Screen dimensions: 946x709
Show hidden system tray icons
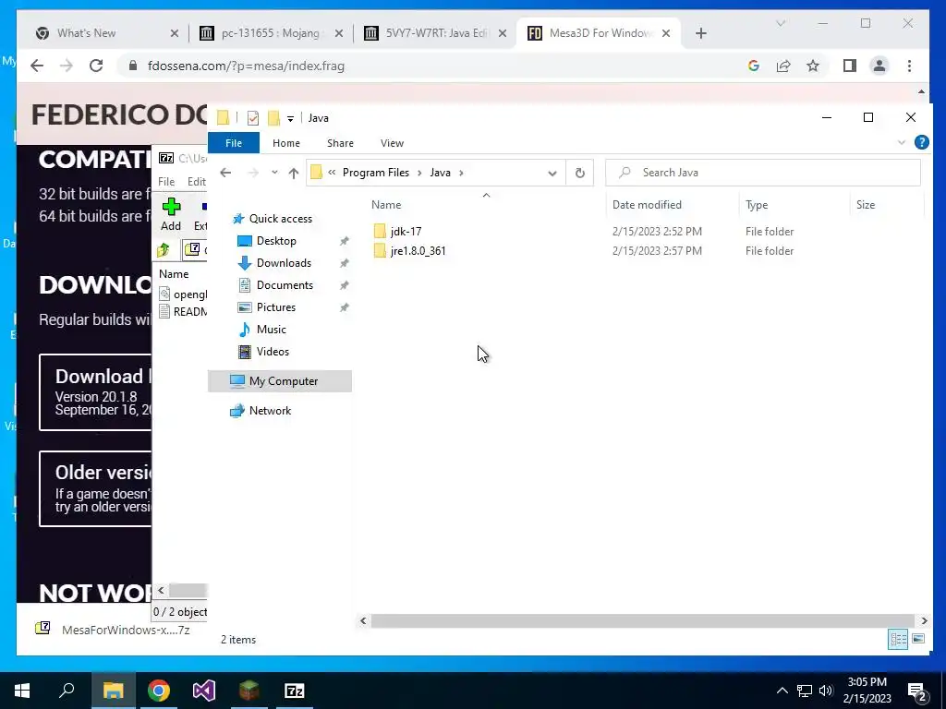(782, 691)
